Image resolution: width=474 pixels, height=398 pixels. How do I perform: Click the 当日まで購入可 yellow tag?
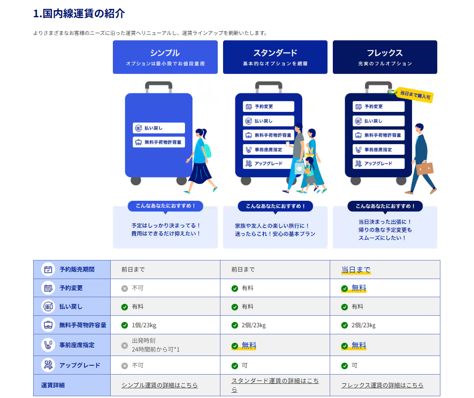tap(415, 95)
